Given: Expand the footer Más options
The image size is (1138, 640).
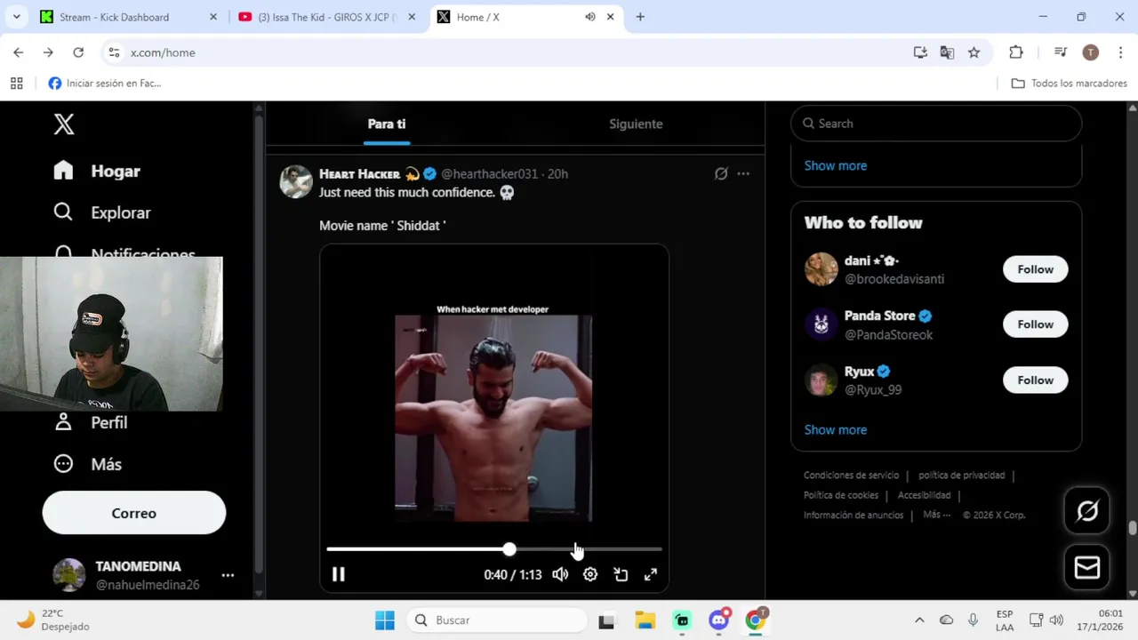Looking at the screenshot, I should (x=936, y=515).
